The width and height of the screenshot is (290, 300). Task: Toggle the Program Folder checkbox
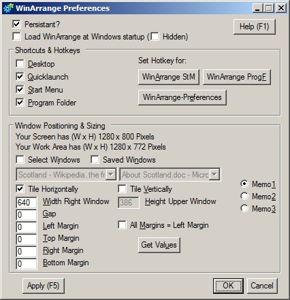click(20, 103)
